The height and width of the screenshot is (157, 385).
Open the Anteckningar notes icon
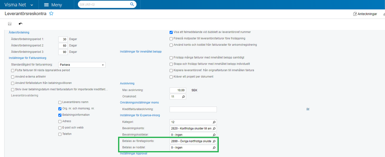(355, 14)
